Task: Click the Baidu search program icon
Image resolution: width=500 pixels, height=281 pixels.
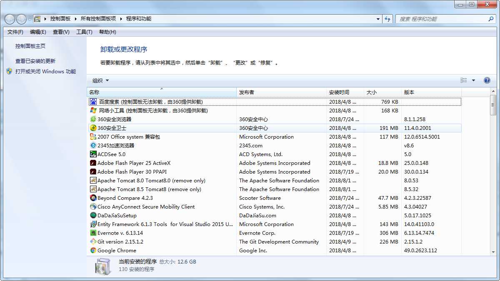Action: click(x=93, y=102)
